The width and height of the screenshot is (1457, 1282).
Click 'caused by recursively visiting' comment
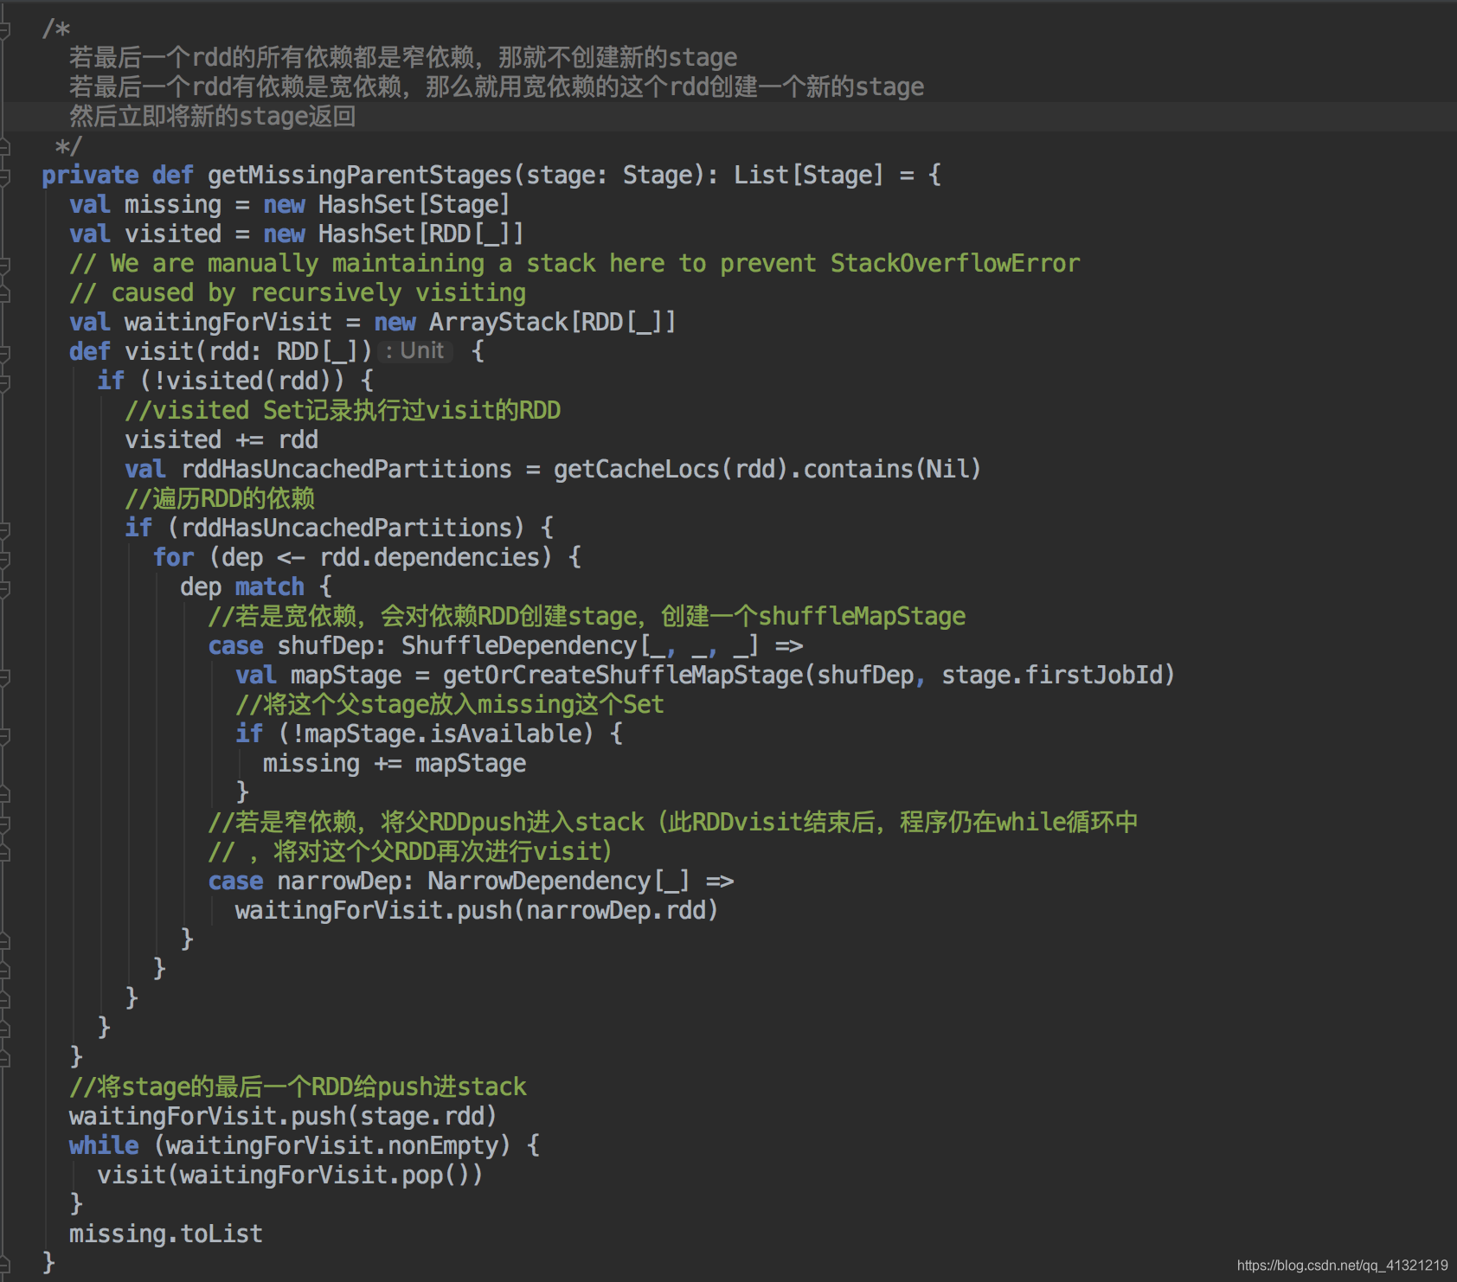(298, 293)
